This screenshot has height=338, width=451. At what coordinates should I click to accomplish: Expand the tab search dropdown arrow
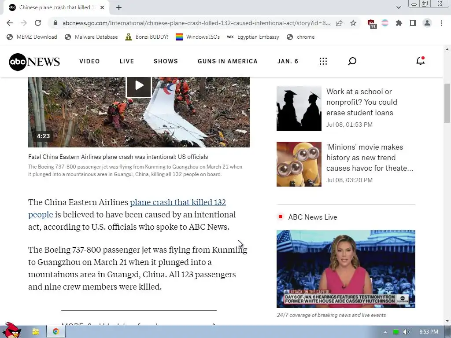[x=398, y=7]
